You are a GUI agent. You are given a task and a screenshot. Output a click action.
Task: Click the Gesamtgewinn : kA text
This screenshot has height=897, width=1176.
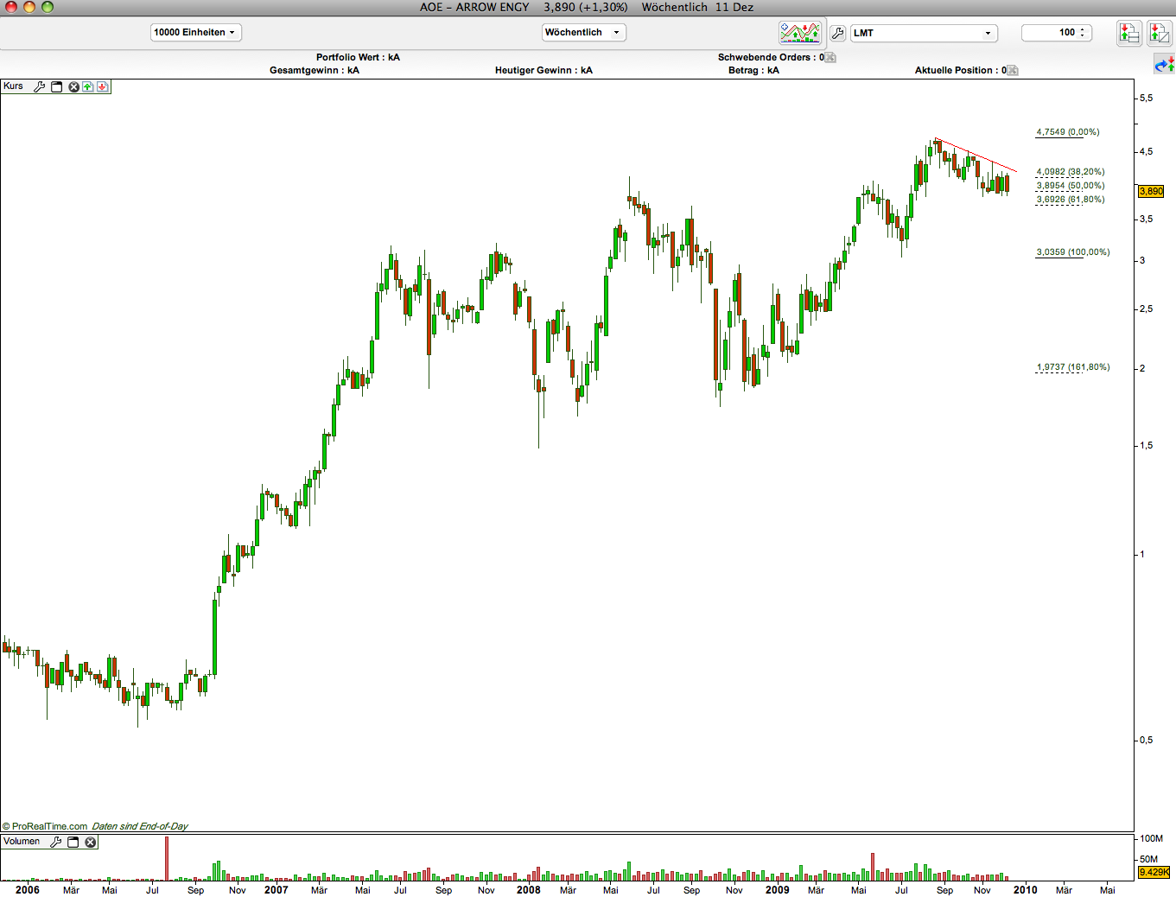315,71
